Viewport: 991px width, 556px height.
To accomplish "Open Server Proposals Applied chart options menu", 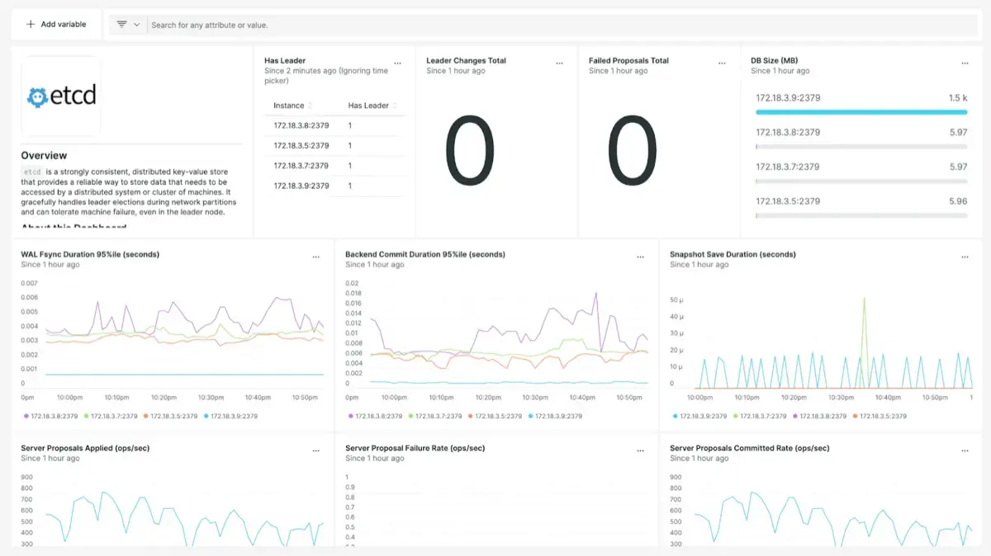I will point(316,451).
